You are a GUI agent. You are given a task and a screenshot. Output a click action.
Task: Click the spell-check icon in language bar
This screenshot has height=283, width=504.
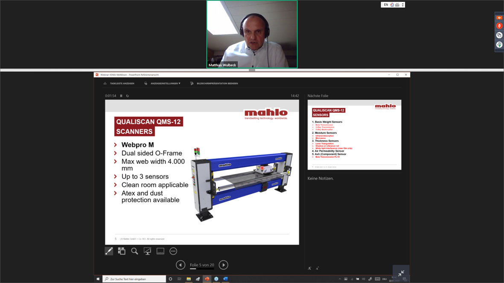[x=392, y=5]
